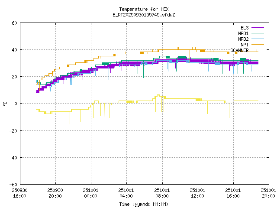Click the orange NPI legend line sample

(258, 45)
